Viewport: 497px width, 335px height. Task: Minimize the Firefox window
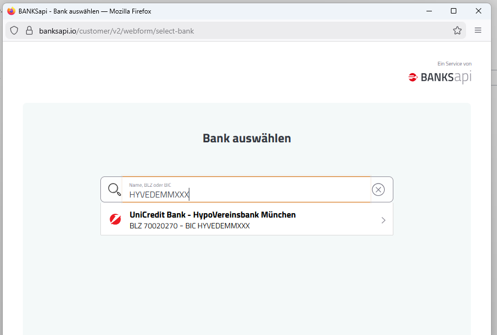[x=429, y=11]
